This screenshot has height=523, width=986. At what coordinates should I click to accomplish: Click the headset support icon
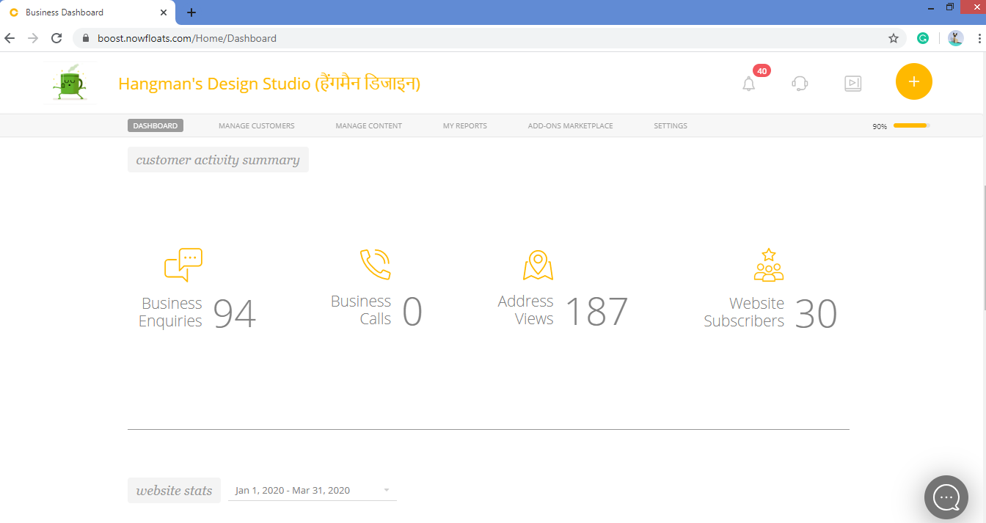800,84
